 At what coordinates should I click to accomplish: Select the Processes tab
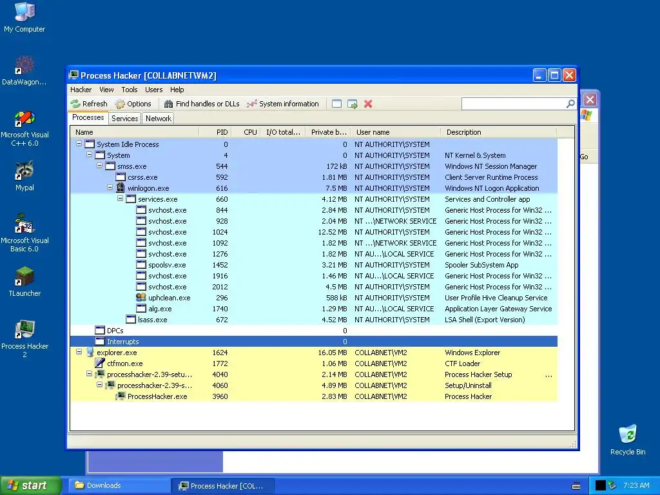coord(88,117)
